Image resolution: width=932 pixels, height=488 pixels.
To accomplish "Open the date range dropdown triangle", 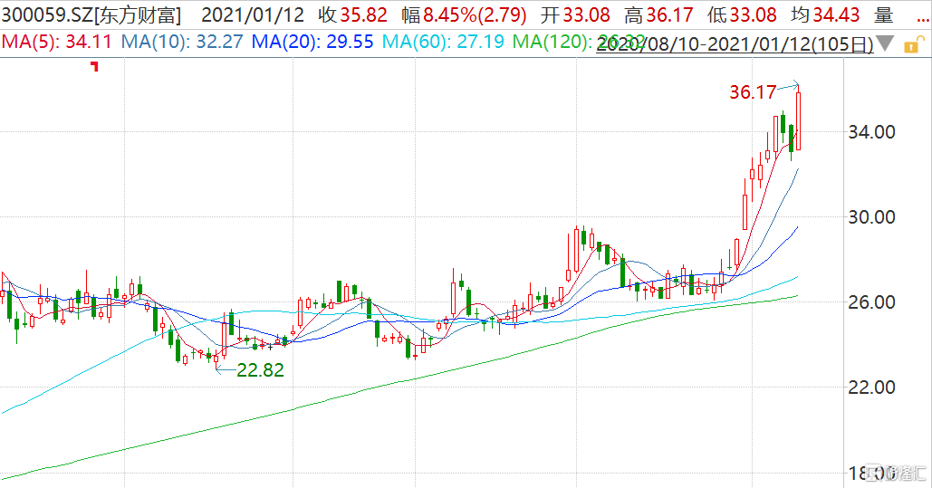I will (885, 43).
